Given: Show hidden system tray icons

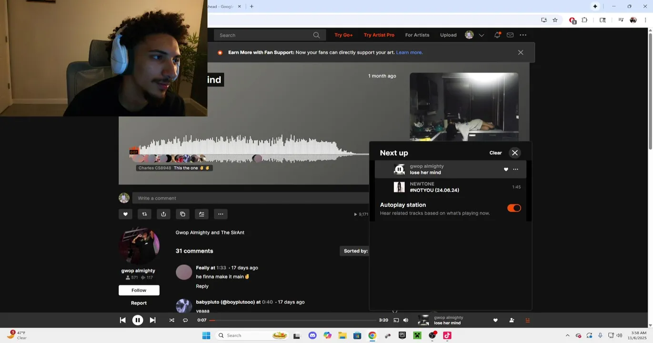Looking at the screenshot, I should pos(567,335).
